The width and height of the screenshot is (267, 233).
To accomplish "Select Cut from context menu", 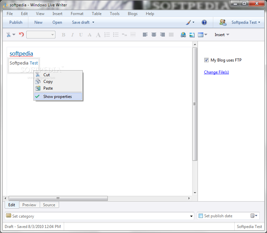I will click(x=58, y=75).
